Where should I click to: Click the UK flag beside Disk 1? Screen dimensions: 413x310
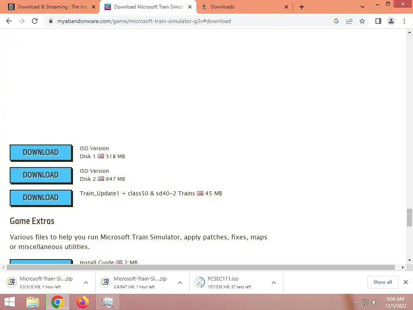pos(101,156)
